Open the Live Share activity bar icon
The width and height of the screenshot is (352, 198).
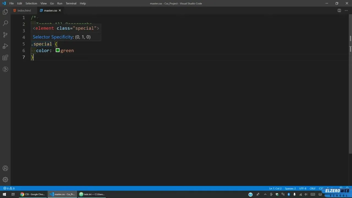(x=5, y=69)
